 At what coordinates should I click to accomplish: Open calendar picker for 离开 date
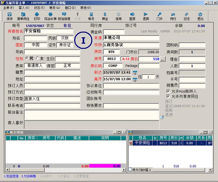coord(135,80)
